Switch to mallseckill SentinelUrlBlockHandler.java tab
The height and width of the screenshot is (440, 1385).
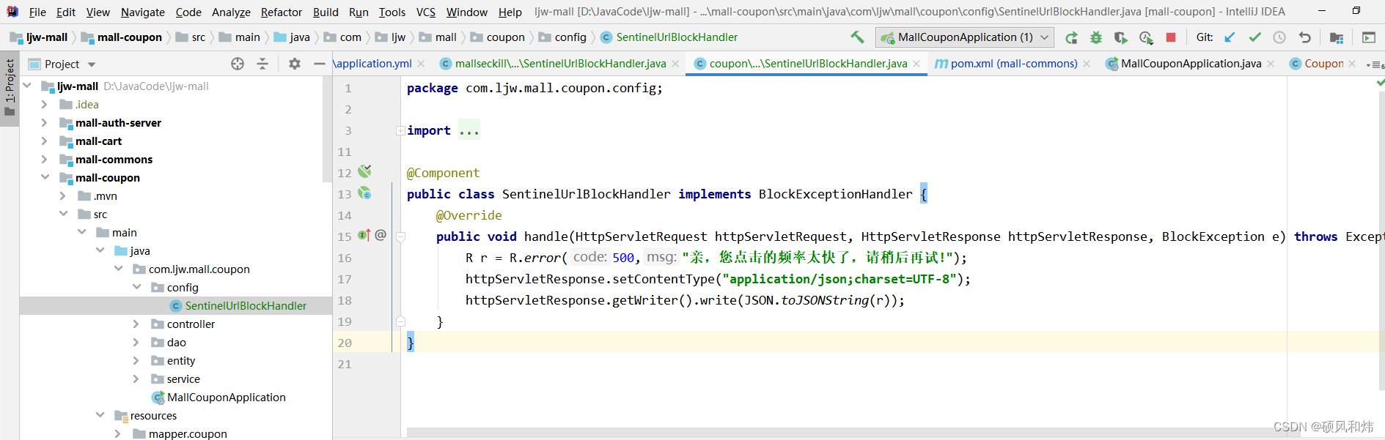pos(561,64)
